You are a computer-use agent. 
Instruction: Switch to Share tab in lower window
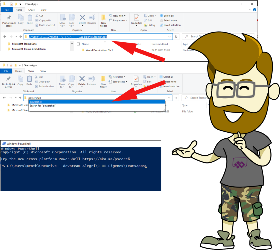(x=31, y=71)
